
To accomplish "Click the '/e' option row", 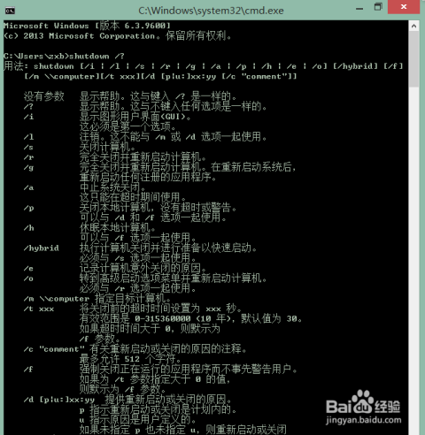I will pyautogui.click(x=115, y=268).
